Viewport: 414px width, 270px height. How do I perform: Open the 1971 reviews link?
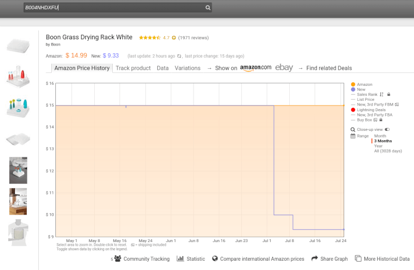(193, 38)
